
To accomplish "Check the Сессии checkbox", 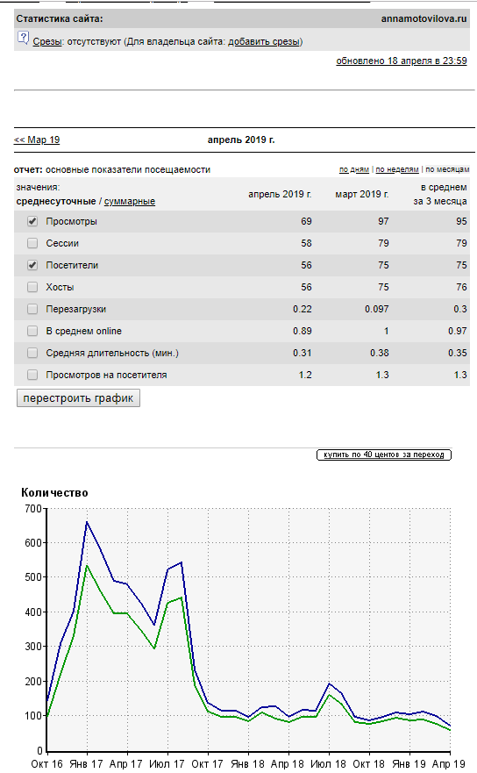I will 32,243.
